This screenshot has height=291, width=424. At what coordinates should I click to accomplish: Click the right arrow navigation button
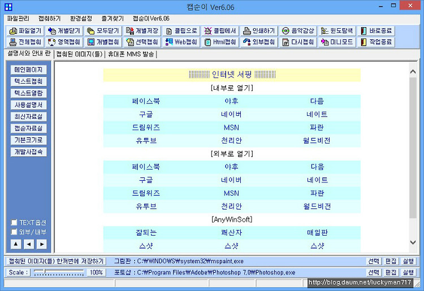point(42,244)
